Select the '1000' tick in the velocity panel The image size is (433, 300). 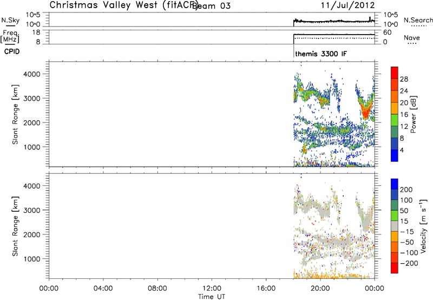[x=31, y=259]
